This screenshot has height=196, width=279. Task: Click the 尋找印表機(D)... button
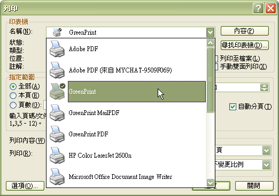(244, 45)
